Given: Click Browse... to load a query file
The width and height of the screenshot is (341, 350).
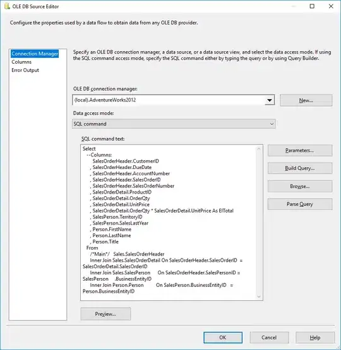Looking at the screenshot, I should coord(300,186).
